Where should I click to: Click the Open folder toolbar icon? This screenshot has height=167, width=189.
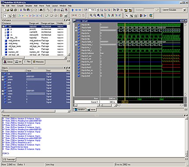[x=8, y=10]
